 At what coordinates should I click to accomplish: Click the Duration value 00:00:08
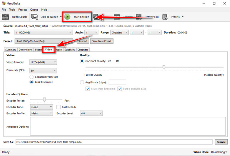[182, 32]
